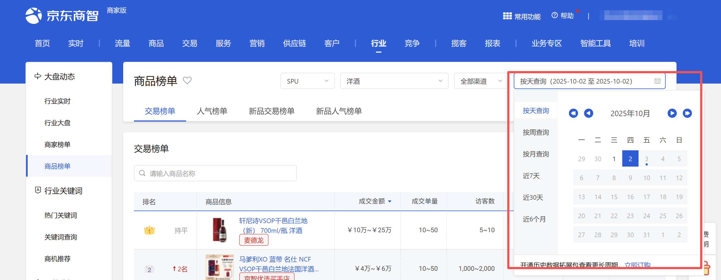Select 商家榜单 in sidebar
This screenshot has height=280, width=721.
pyautogui.click(x=58, y=145)
